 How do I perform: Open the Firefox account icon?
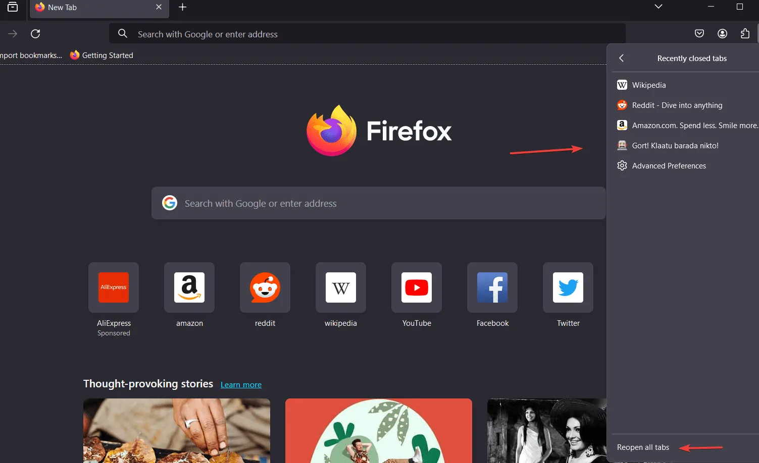click(x=723, y=34)
